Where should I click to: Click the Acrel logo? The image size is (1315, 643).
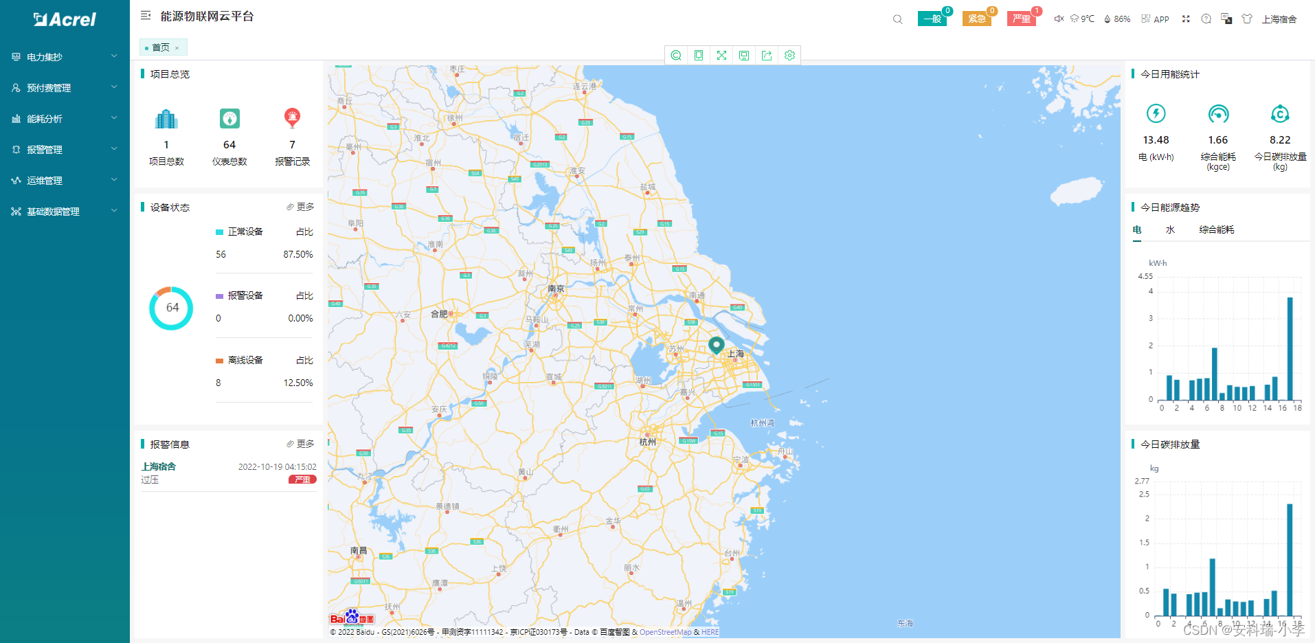click(x=65, y=19)
